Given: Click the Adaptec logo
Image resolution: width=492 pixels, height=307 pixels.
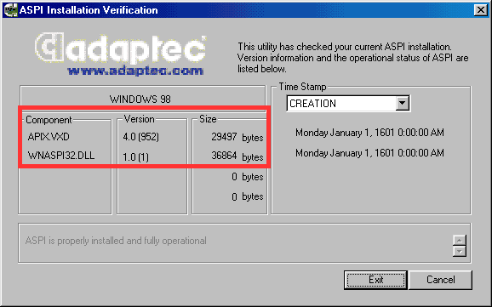Looking at the screenshot, I should point(120,48).
